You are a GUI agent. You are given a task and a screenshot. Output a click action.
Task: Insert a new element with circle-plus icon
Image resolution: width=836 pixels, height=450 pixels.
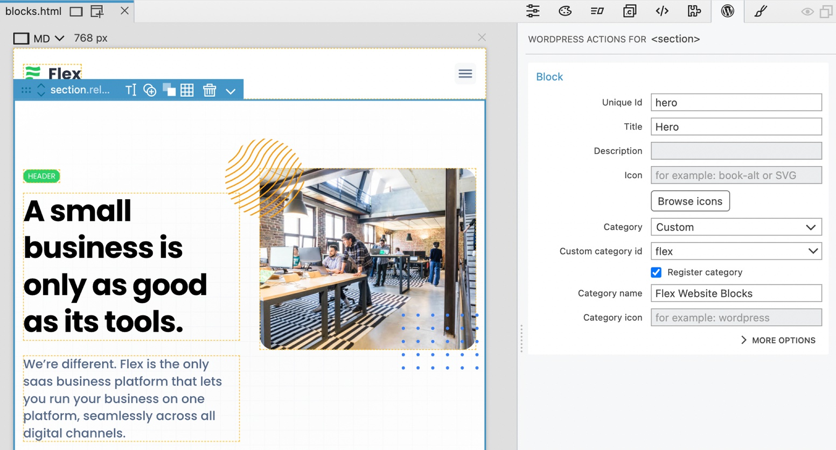(150, 90)
